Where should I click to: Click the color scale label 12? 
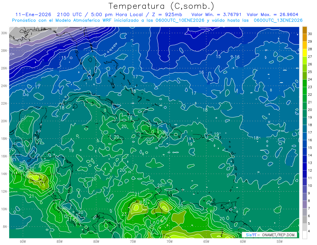[x=310, y=170]
